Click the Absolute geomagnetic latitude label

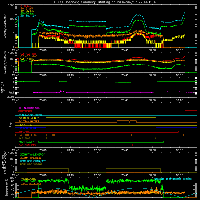pyautogui.click(x=173, y=179)
